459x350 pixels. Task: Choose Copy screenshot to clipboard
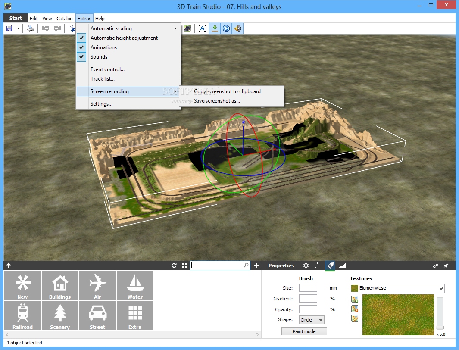coord(232,91)
